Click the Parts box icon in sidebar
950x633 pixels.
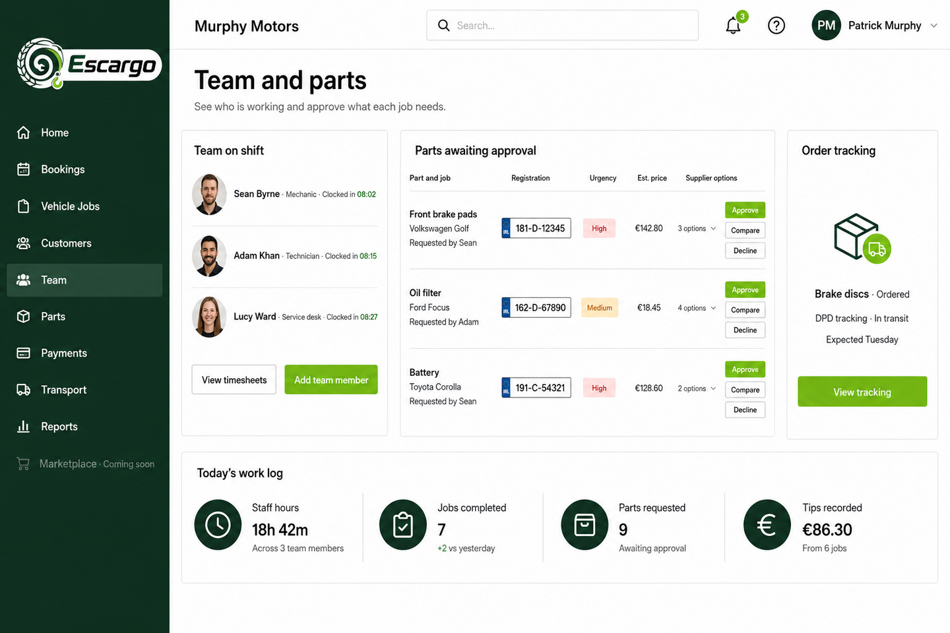click(23, 316)
